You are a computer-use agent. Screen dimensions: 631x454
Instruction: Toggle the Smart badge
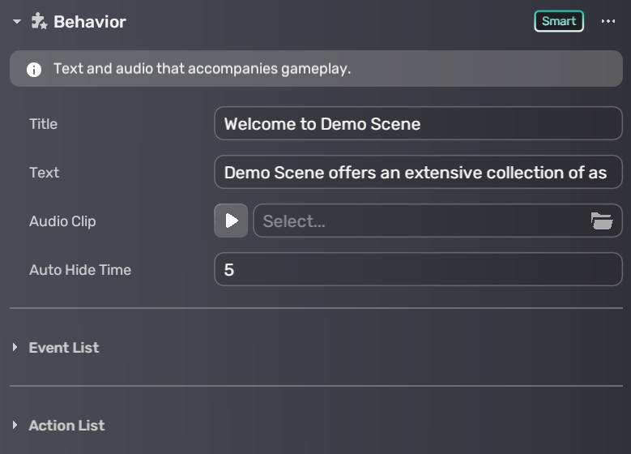(x=558, y=21)
